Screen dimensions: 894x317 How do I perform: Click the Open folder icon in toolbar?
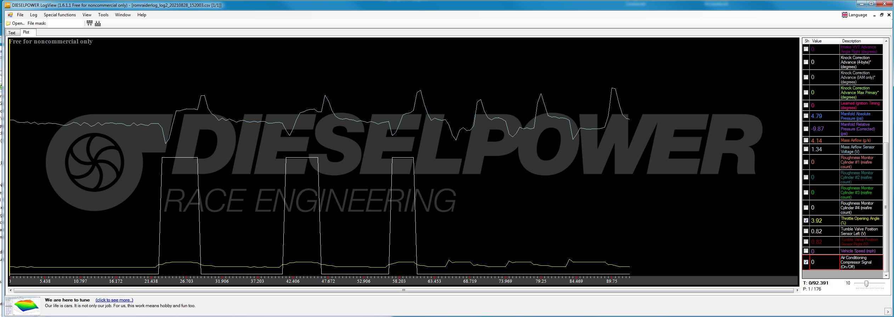tap(8, 23)
